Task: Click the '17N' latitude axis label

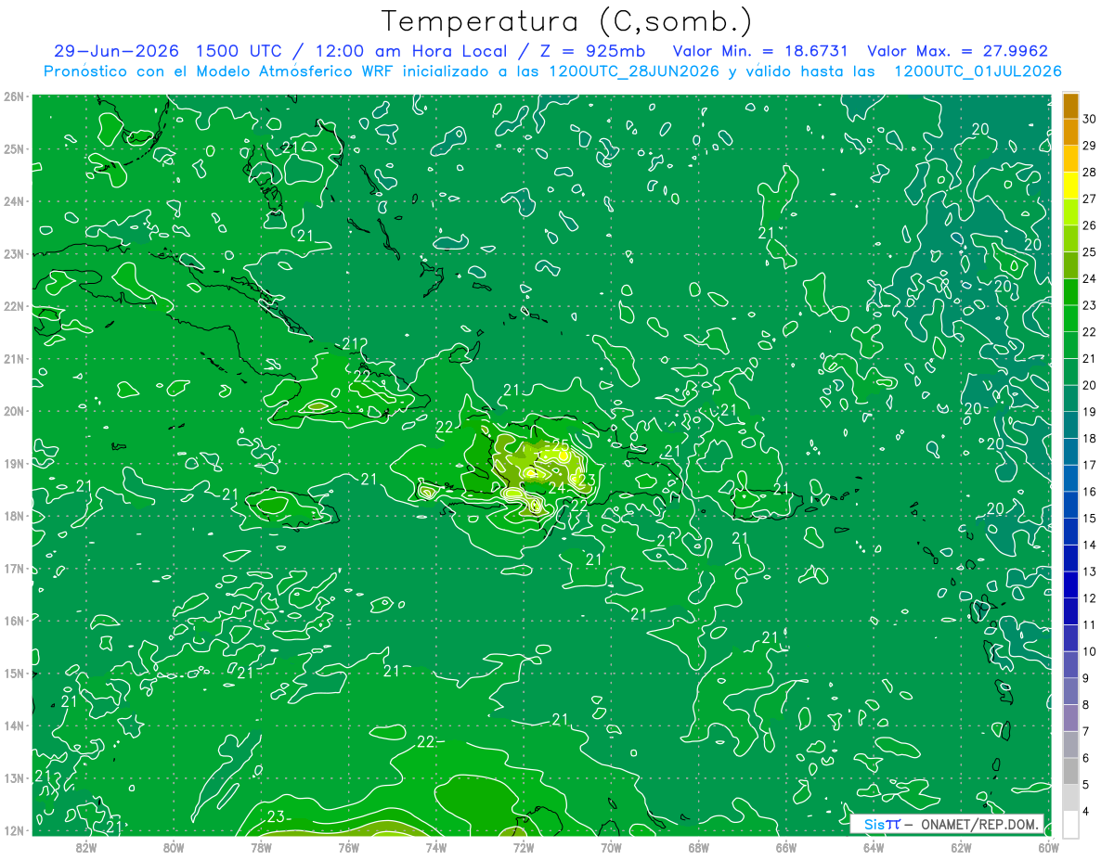Action: click(x=14, y=568)
